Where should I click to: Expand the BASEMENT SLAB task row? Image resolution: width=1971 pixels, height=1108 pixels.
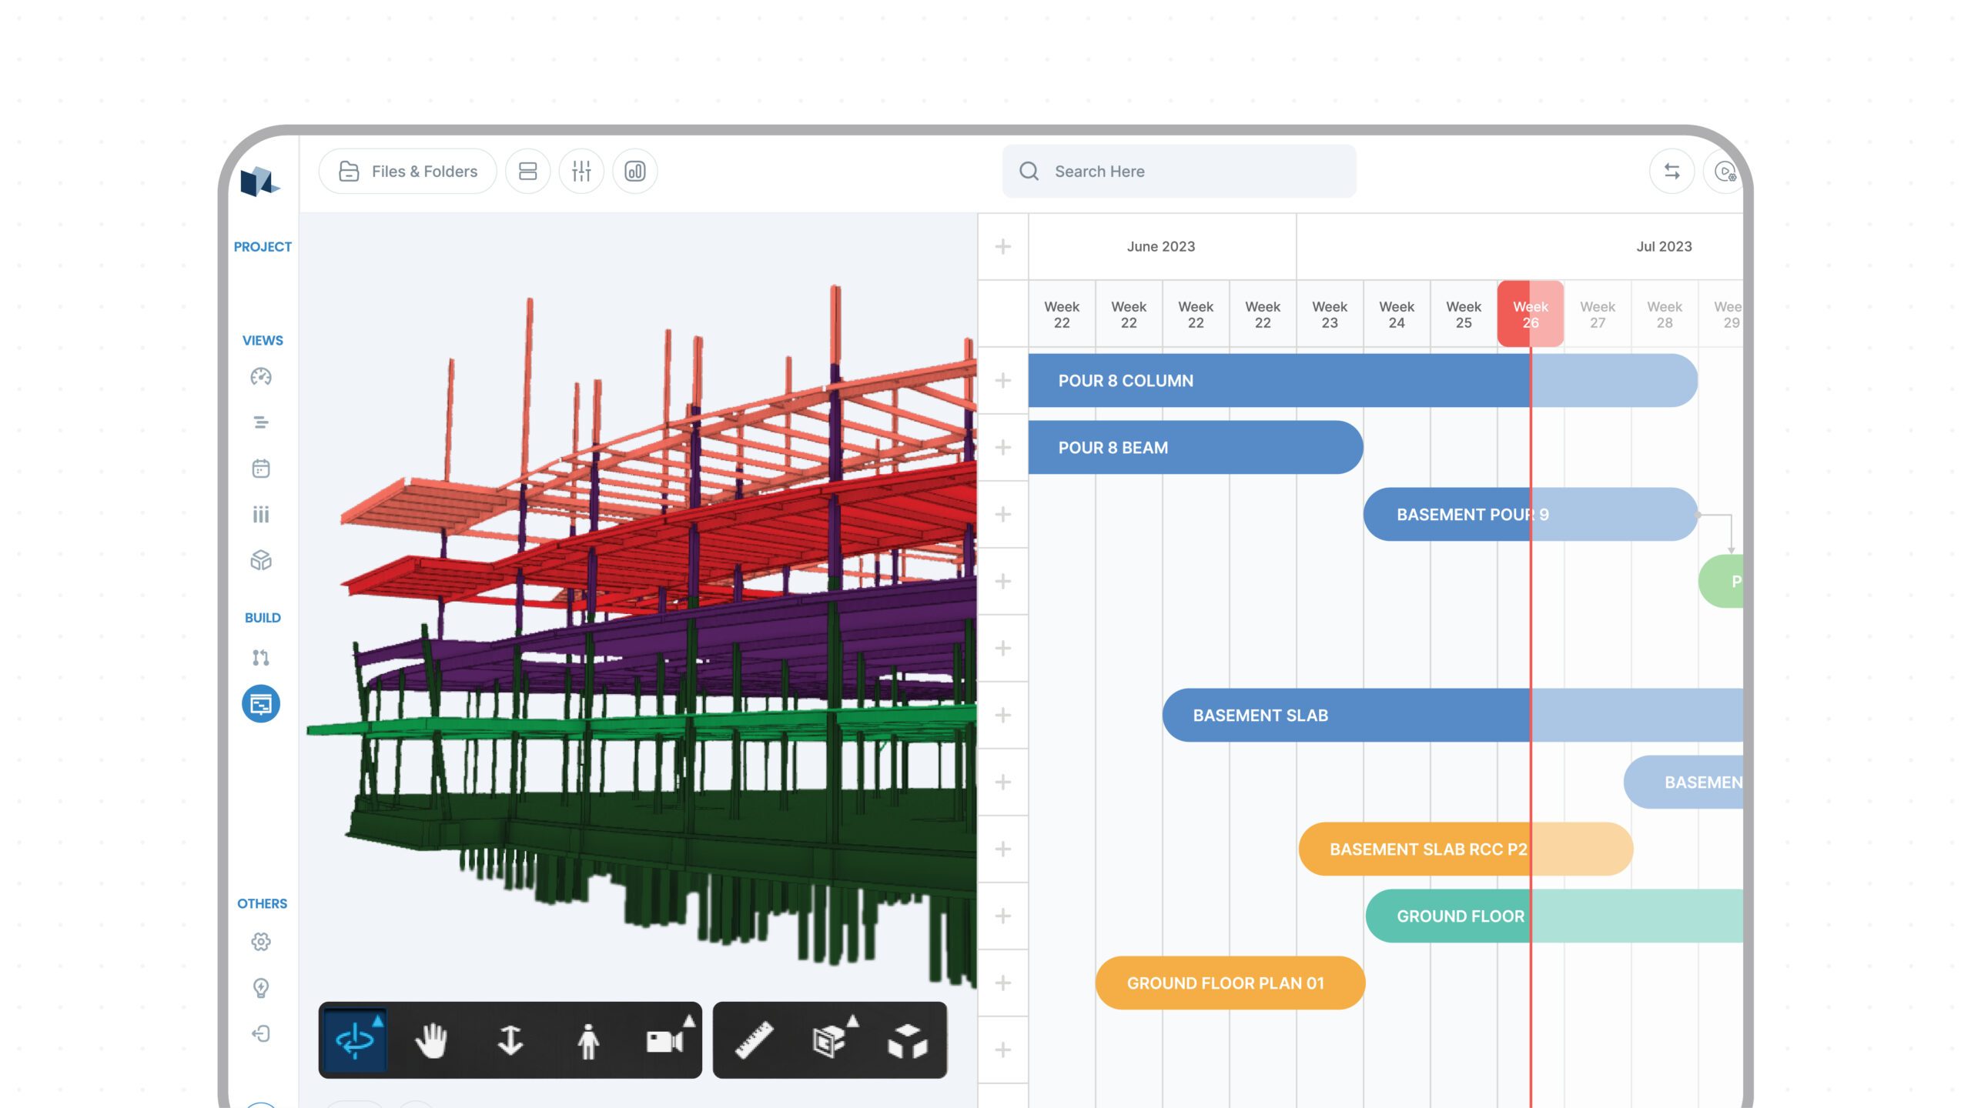[1003, 715]
